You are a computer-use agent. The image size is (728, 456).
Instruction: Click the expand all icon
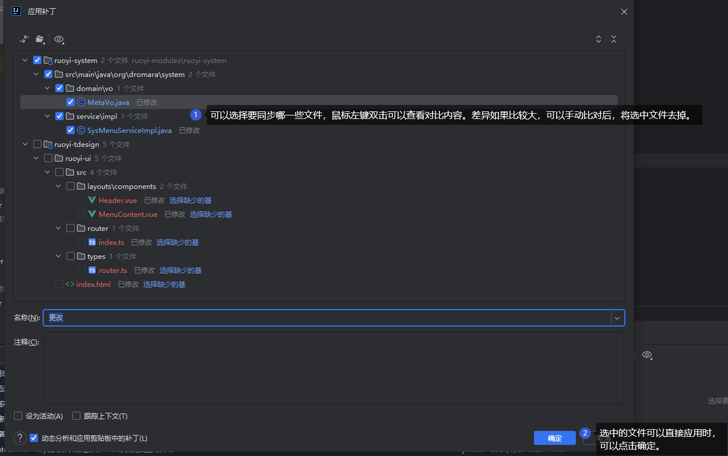tap(599, 39)
